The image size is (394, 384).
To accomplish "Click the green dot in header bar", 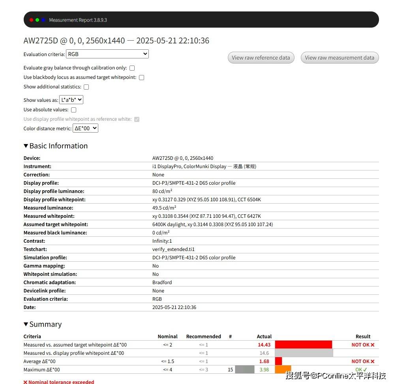I will pyautogui.click(x=37, y=20).
